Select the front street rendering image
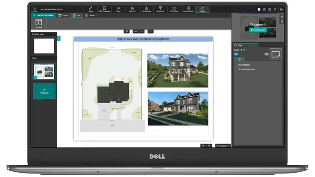This screenshot has height=177, width=315. pyautogui.click(x=178, y=109)
